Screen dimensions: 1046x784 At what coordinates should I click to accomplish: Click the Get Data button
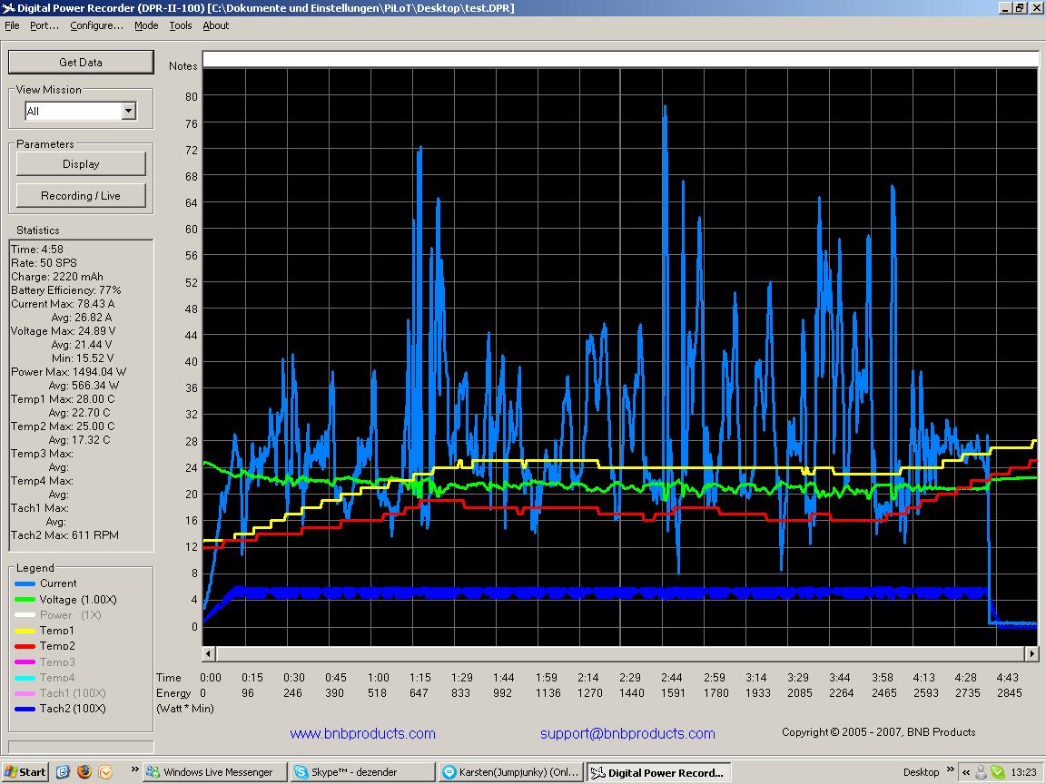coord(81,63)
